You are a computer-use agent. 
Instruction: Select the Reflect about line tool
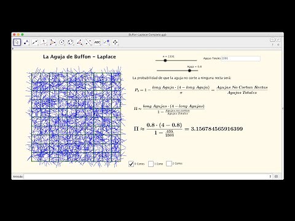88,42
